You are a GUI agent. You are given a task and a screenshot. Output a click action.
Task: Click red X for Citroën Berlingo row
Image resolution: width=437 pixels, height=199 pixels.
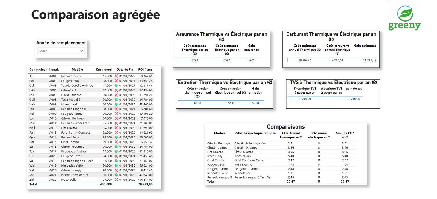(116, 119)
